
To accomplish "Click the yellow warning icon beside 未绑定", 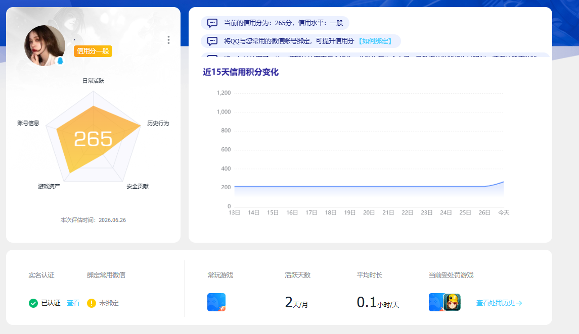I will coord(91,303).
